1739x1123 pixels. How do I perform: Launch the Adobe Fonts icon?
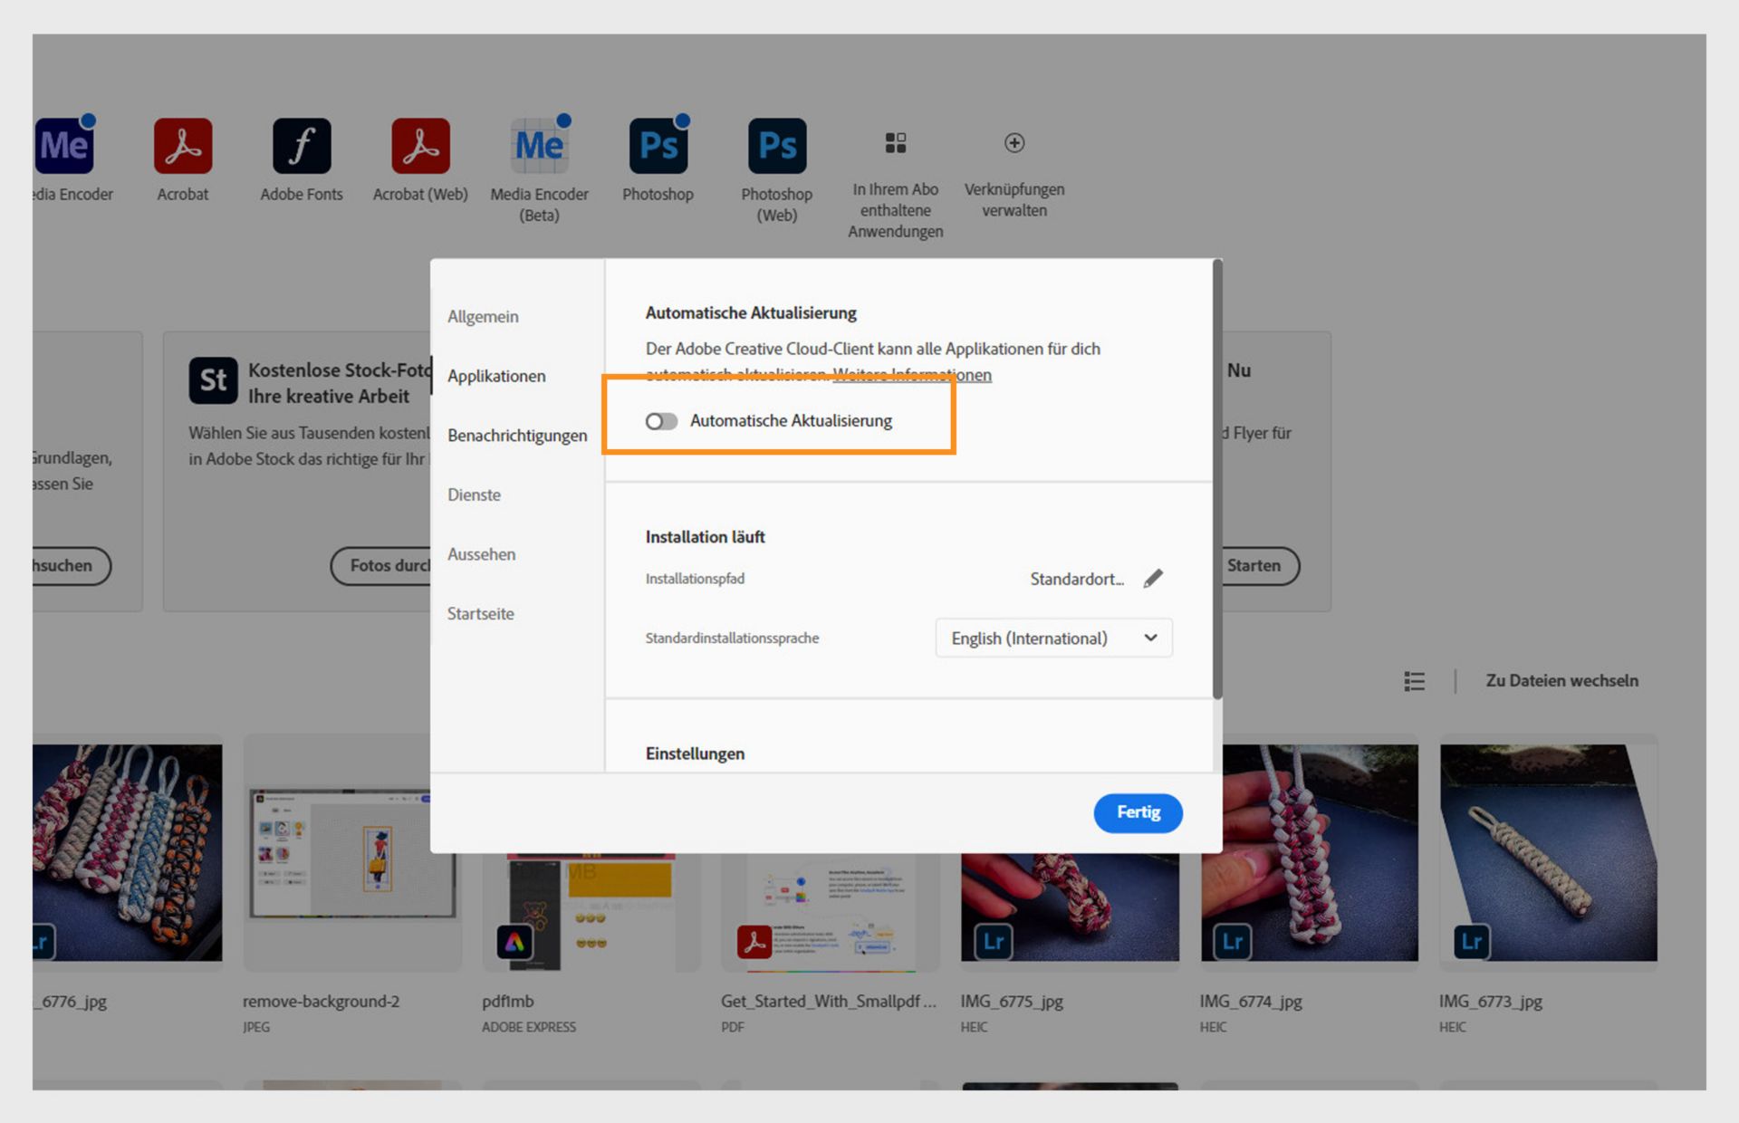point(302,146)
